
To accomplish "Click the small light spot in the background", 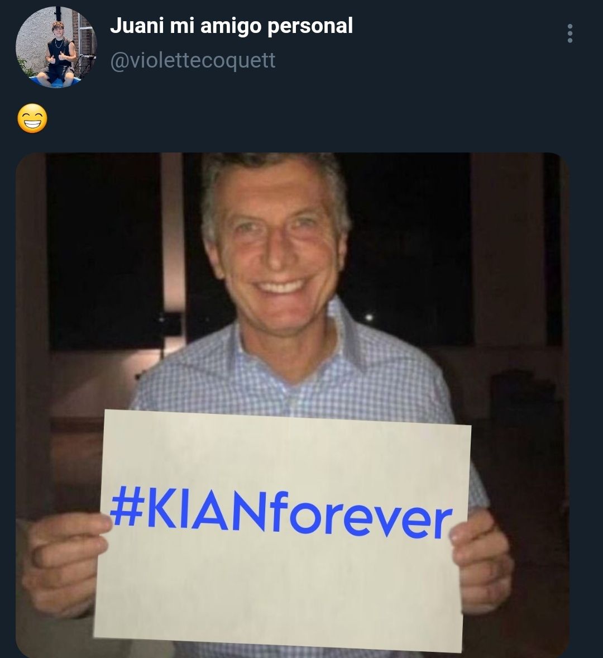I will point(369,317).
